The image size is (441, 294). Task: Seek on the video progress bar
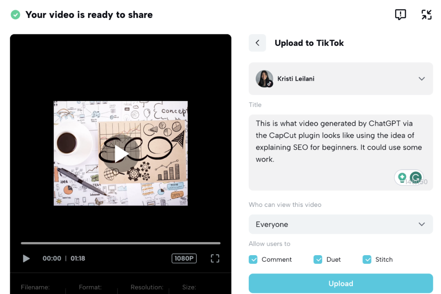pos(120,243)
